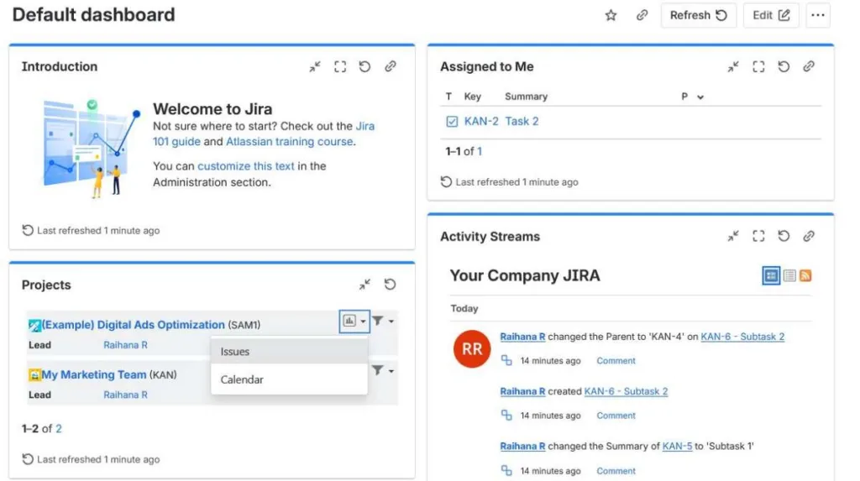Maximize the Assigned to Me gadget
The width and height of the screenshot is (860, 481).
pos(758,67)
